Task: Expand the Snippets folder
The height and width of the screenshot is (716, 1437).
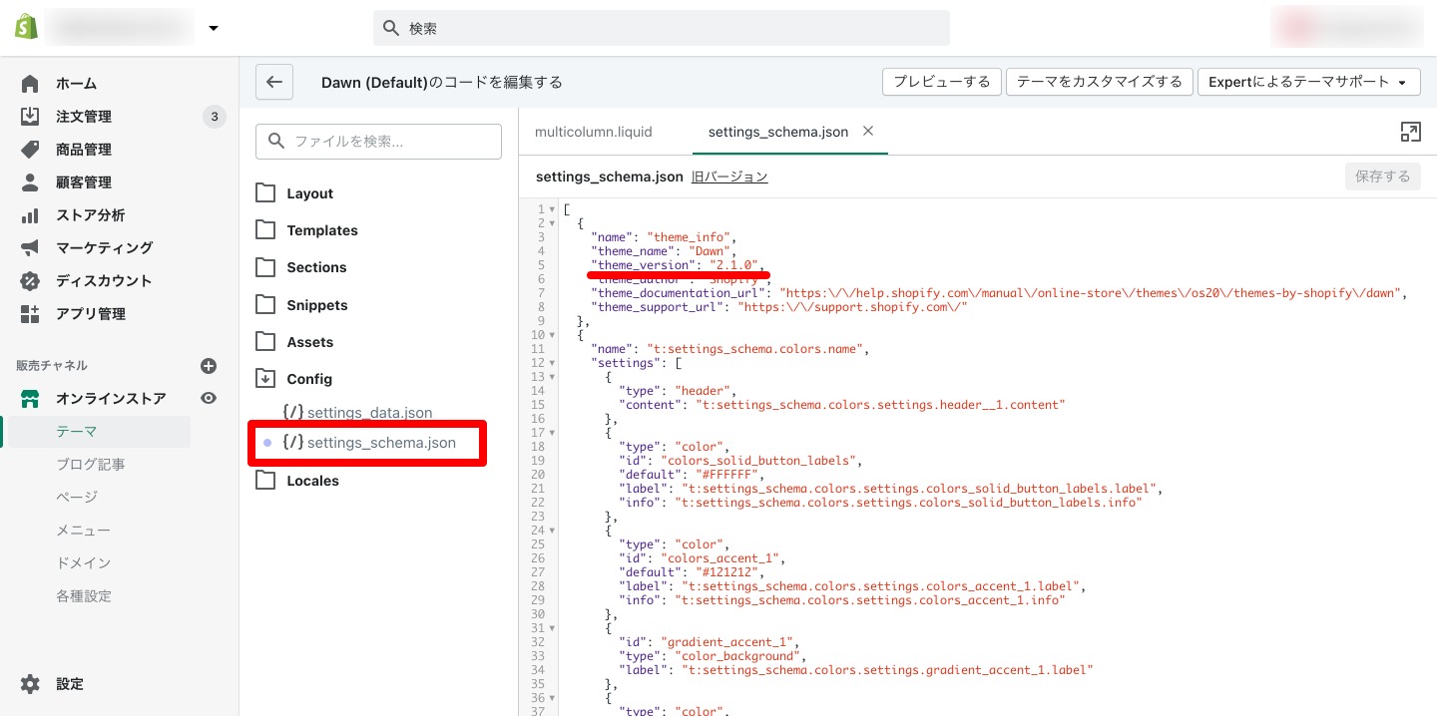Action: tap(302, 305)
